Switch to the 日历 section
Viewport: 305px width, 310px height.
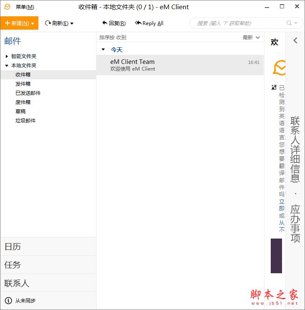tap(13, 246)
